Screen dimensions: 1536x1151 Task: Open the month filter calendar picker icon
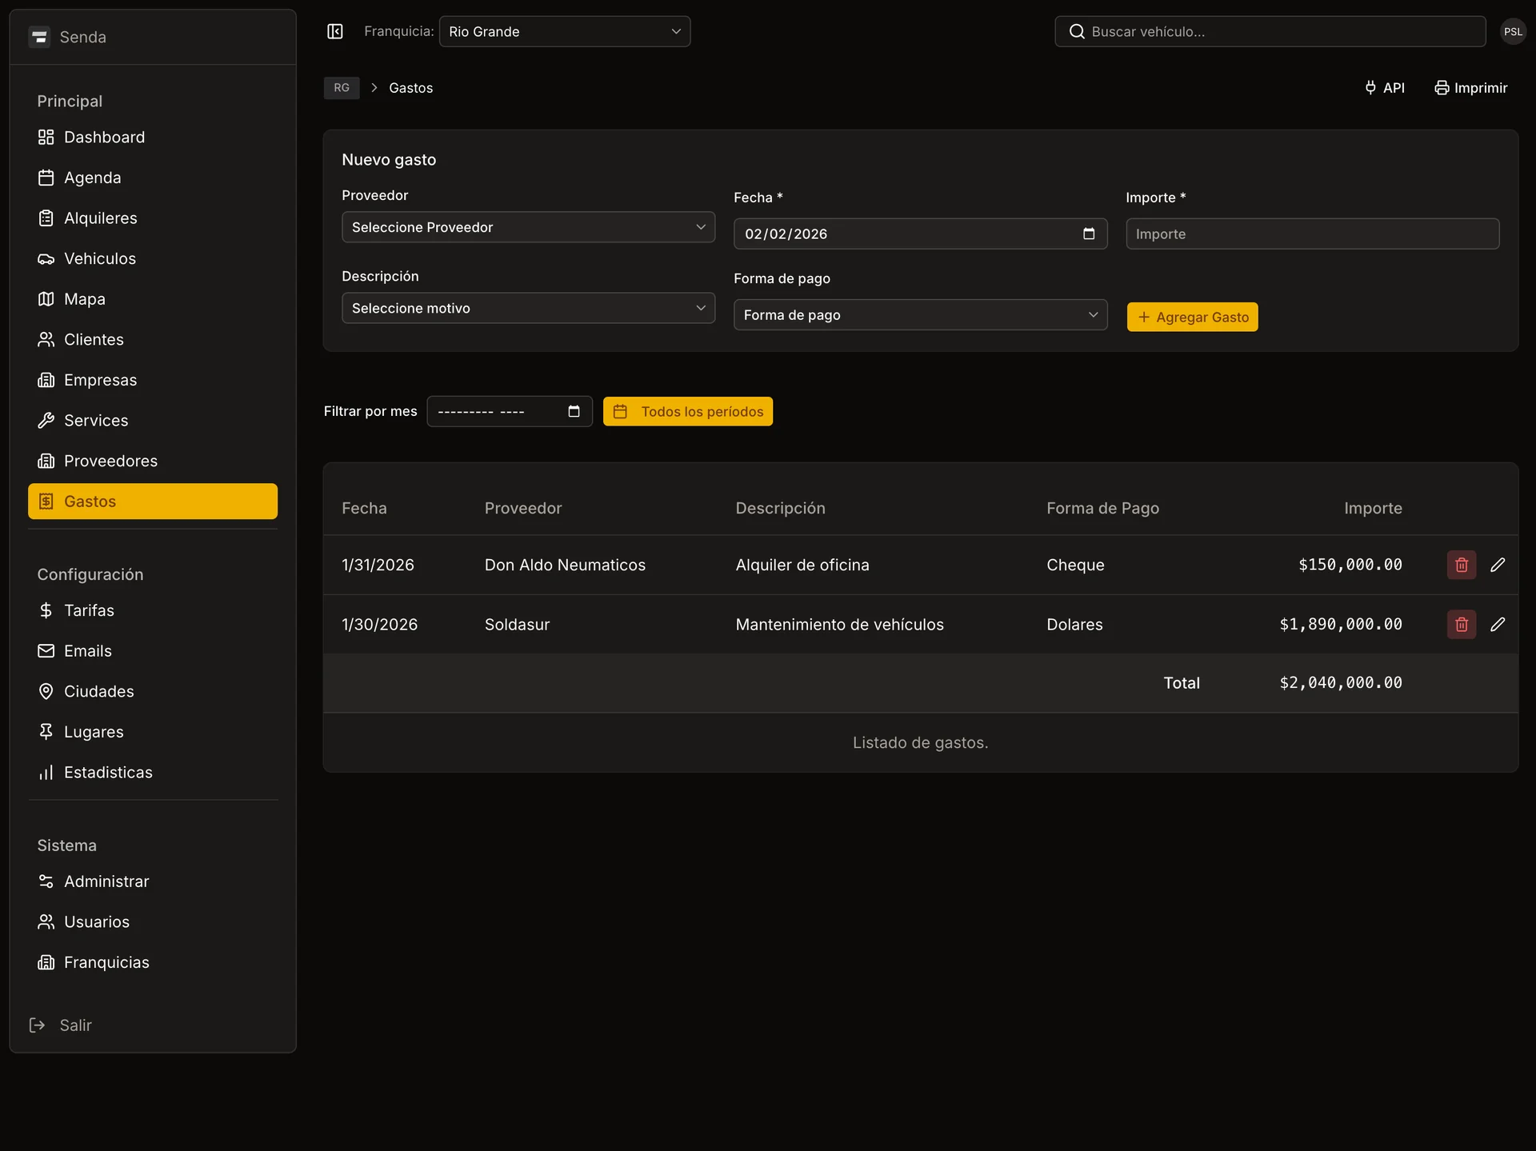tap(574, 411)
